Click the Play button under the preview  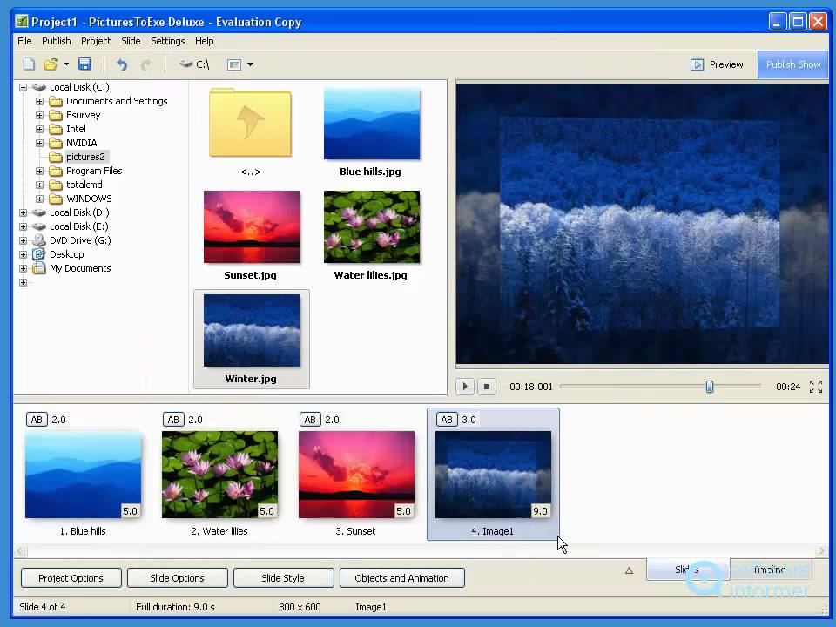pyautogui.click(x=465, y=386)
